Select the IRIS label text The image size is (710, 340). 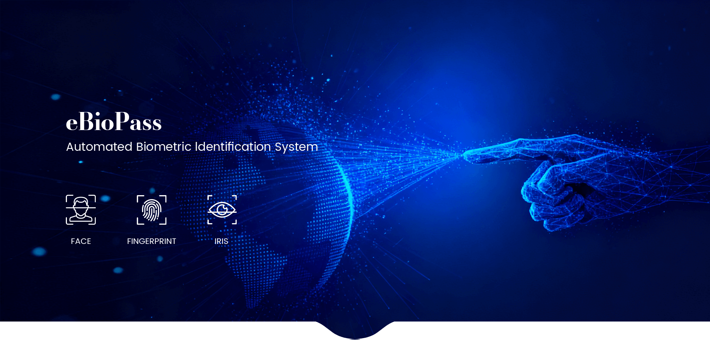222,241
